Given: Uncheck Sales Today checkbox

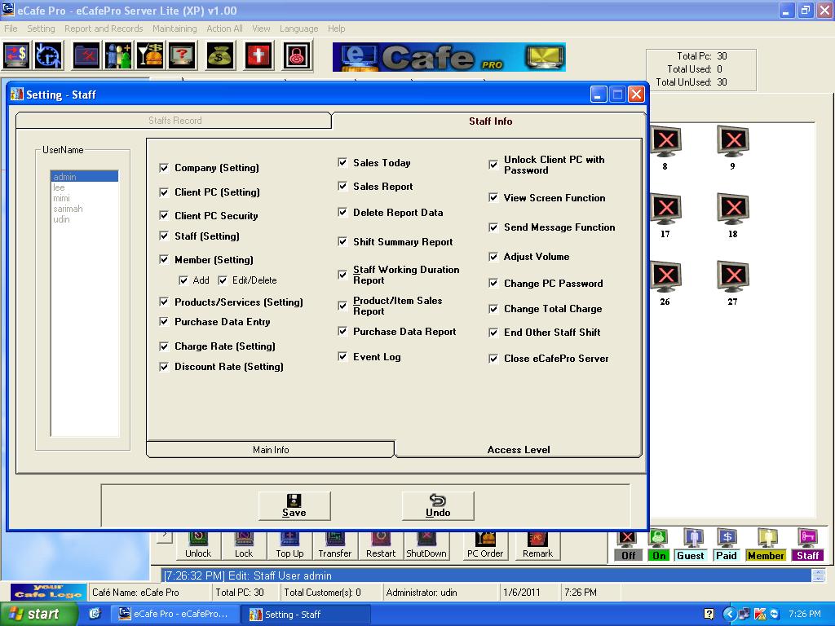Looking at the screenshot, I should [342, 162].
